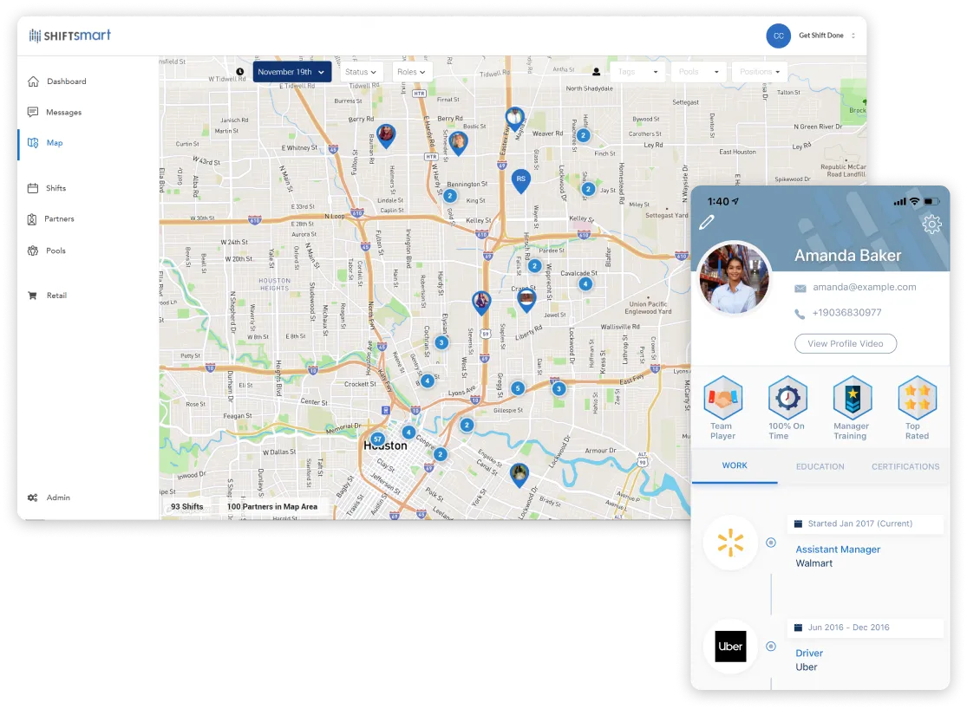Select the Uber Driver timeline radio dot

771,646
